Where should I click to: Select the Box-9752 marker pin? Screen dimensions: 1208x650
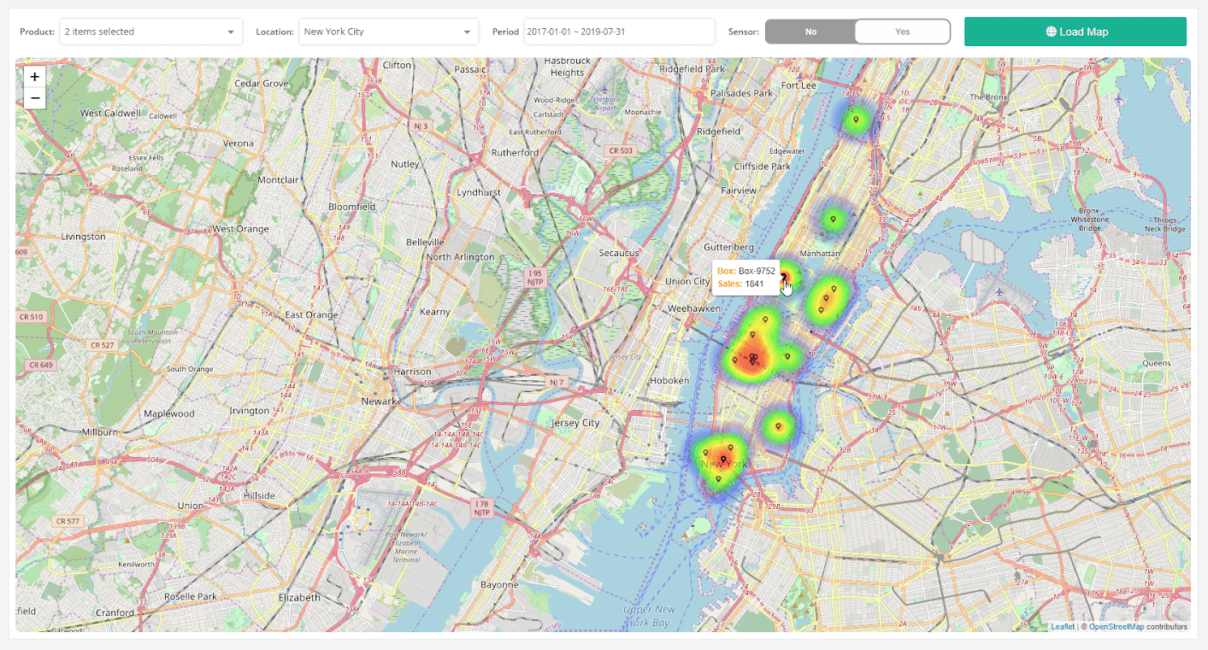coord(783,278)
